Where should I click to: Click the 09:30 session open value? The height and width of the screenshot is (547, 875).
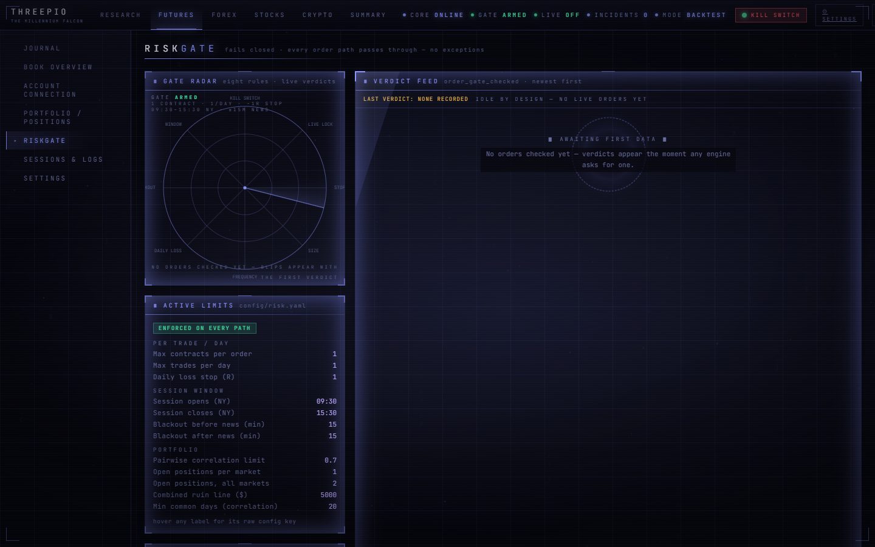326,401
